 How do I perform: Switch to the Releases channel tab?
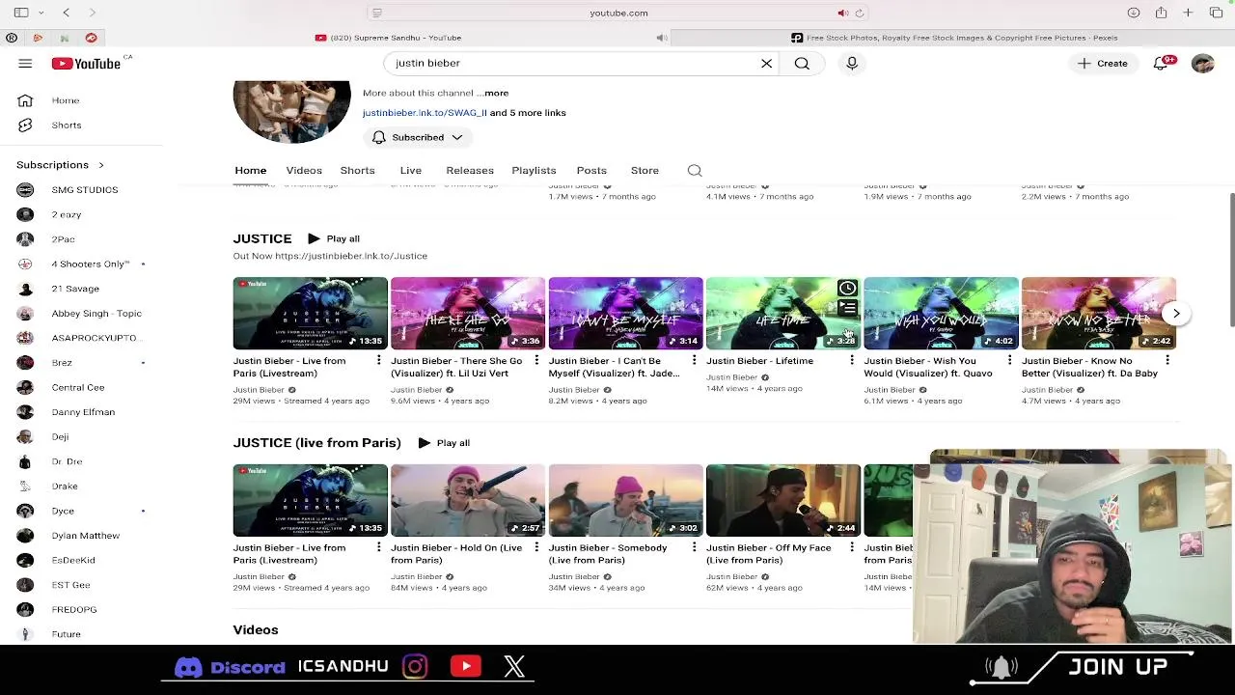[470, 171]
